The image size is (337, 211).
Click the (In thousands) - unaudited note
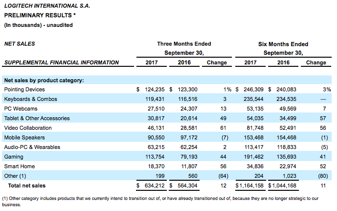click(x=38, y=25)
